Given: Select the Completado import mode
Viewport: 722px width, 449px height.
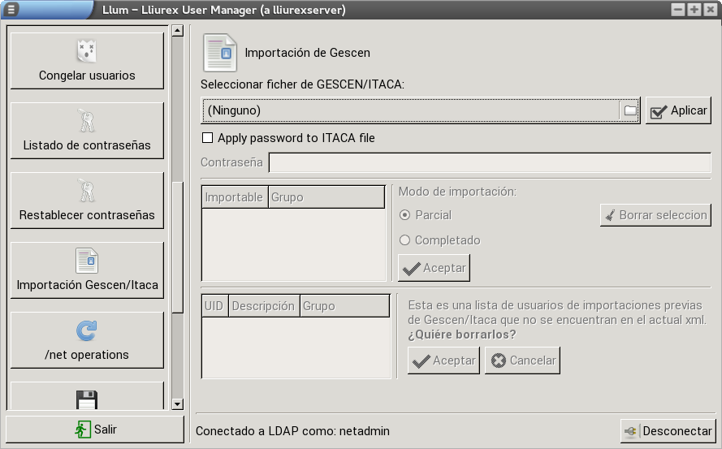Looking at the screenshot, I should pyautogui.click(x=405, y=240).
